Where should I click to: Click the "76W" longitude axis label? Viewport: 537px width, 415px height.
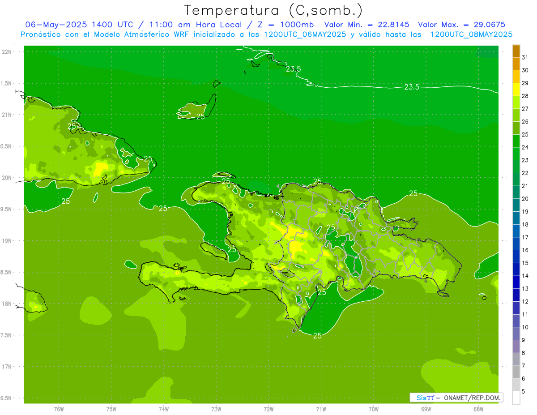click(x=59, y=409)
